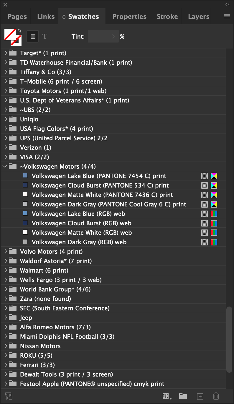Select formatting affects container button
234x404 pixels.
point(33,36)
